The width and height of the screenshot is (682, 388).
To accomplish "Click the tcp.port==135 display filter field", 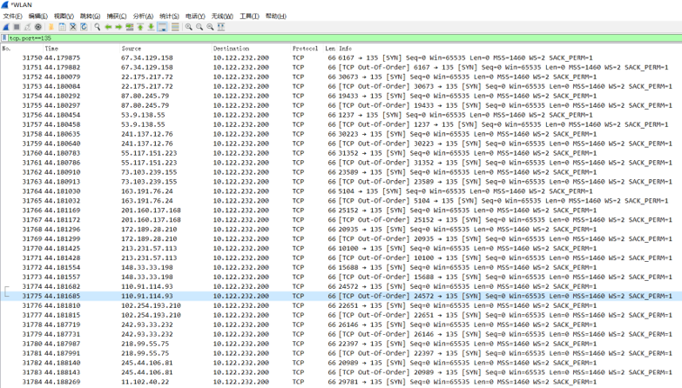I will pyautogui.click(x=343, y=38).
